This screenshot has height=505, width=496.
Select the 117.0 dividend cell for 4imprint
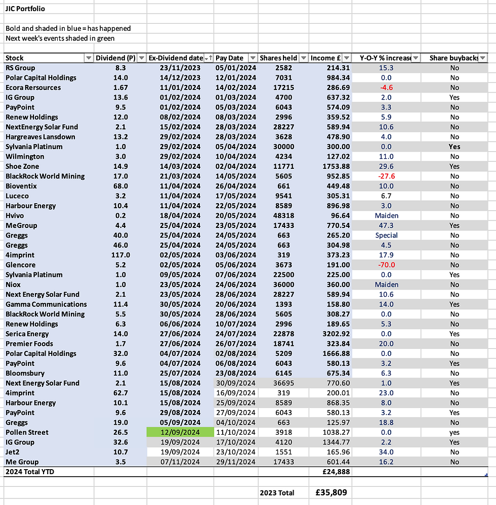(120, 255)
